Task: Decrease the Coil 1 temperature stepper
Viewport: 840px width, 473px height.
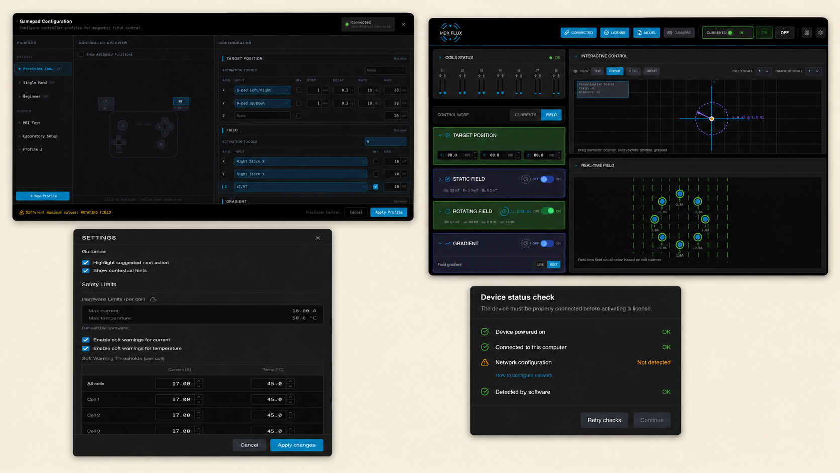Action: coord(291,402)
